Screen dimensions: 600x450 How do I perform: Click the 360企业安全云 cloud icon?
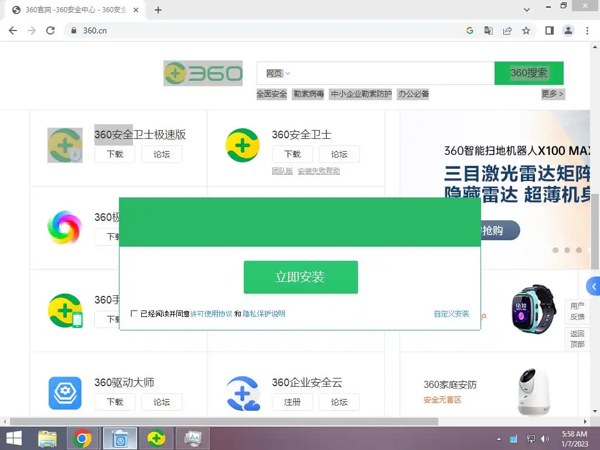click(243, 393)
